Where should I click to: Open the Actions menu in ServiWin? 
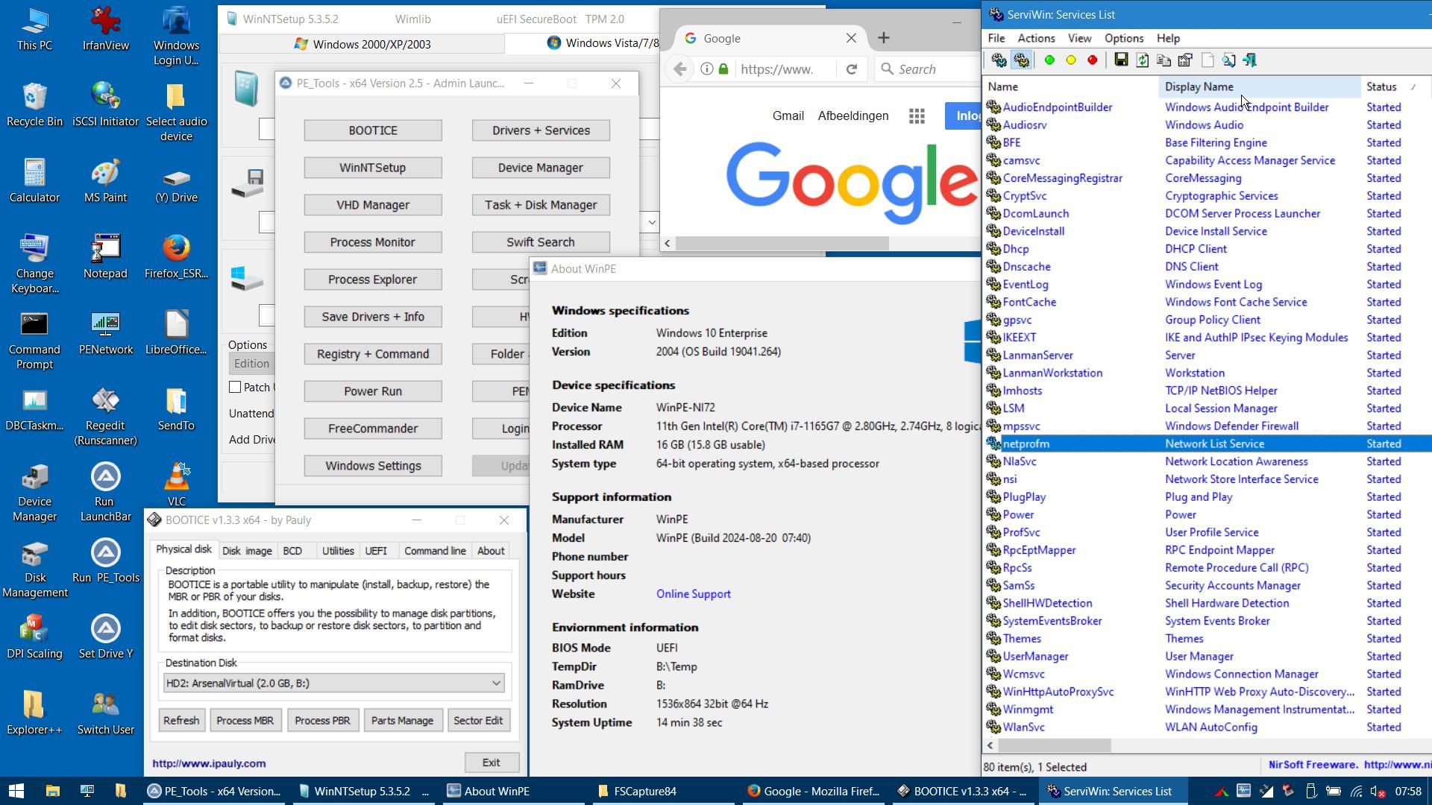coord(1036,38)
